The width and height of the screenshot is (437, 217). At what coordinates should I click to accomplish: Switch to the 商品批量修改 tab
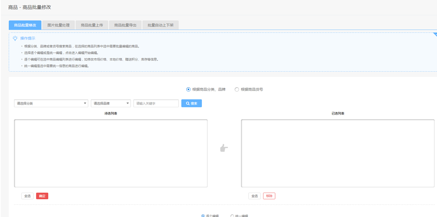pyautogui.click(x=25, y=25)
